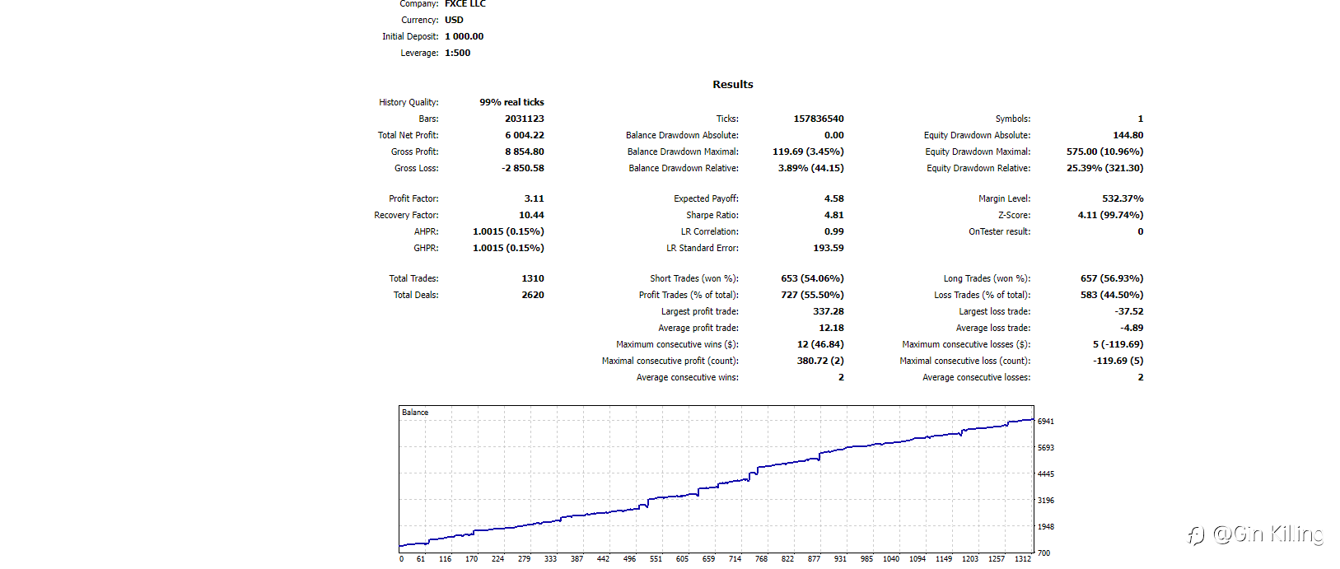This screenshot has height=569, width=1340.
Task: Select the Recovery Factor value 10.44
Action: click(x=531, y=215)
